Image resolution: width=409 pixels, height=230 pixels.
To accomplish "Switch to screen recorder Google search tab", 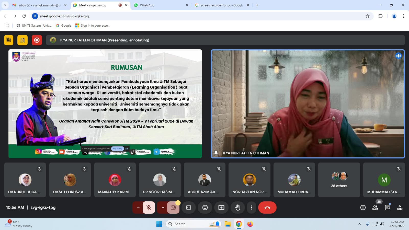I will coord(222,5).
